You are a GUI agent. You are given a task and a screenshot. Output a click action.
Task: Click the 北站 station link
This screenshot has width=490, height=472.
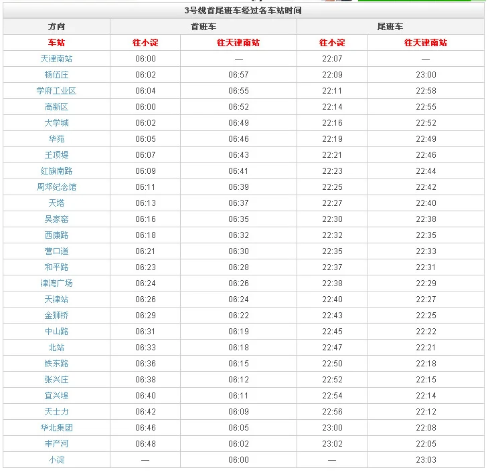pyautogui.click(x=56, y=348)
